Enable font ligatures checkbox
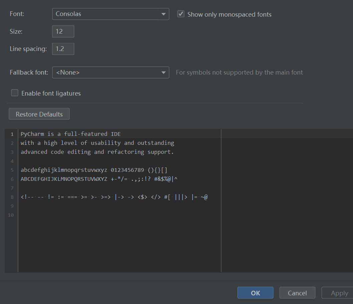The image size is (353, 304). coord(15,93)
